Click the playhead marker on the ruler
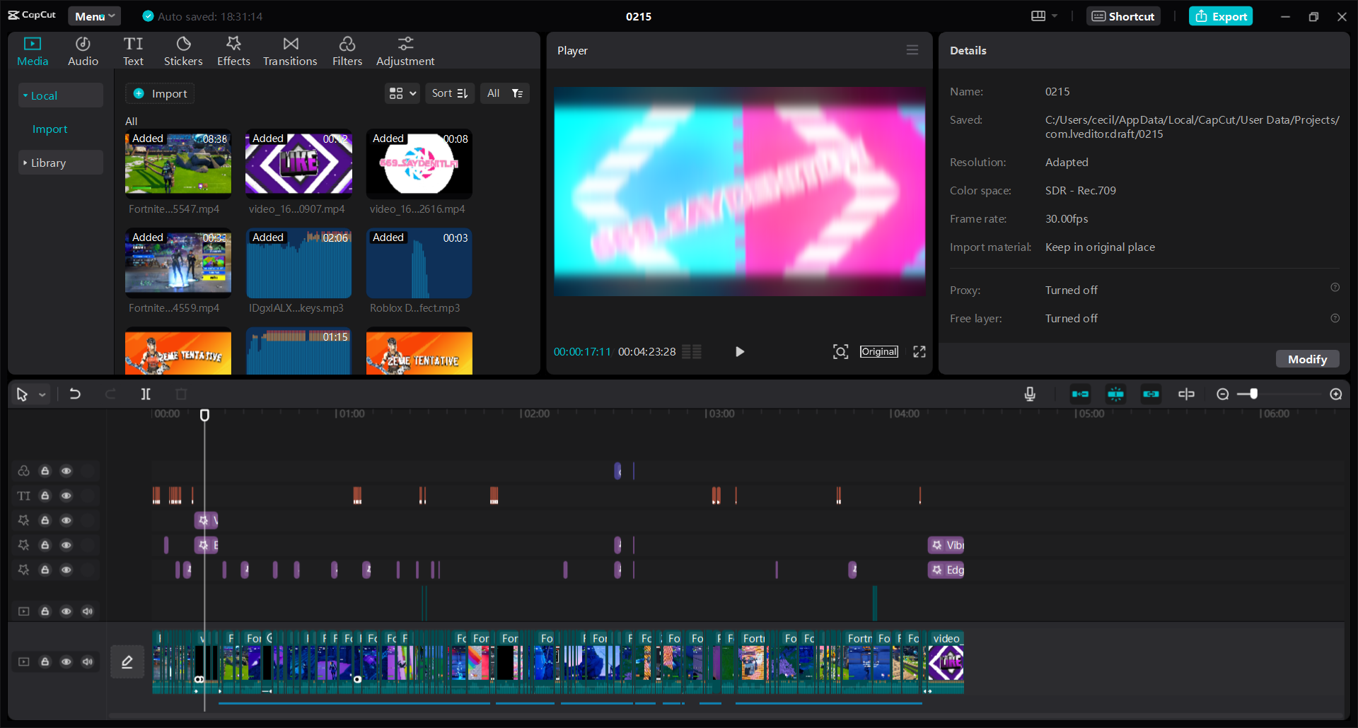This screenshot has height=728, width=1358. (x=204, y=415)
